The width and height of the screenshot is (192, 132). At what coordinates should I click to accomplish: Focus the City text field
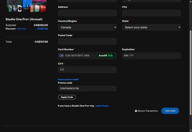click(x=151, y=13)
